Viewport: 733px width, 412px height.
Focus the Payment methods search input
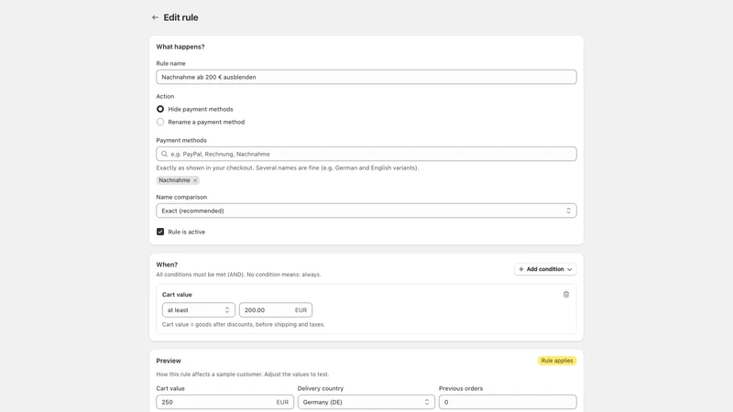(x=366, y=154)
